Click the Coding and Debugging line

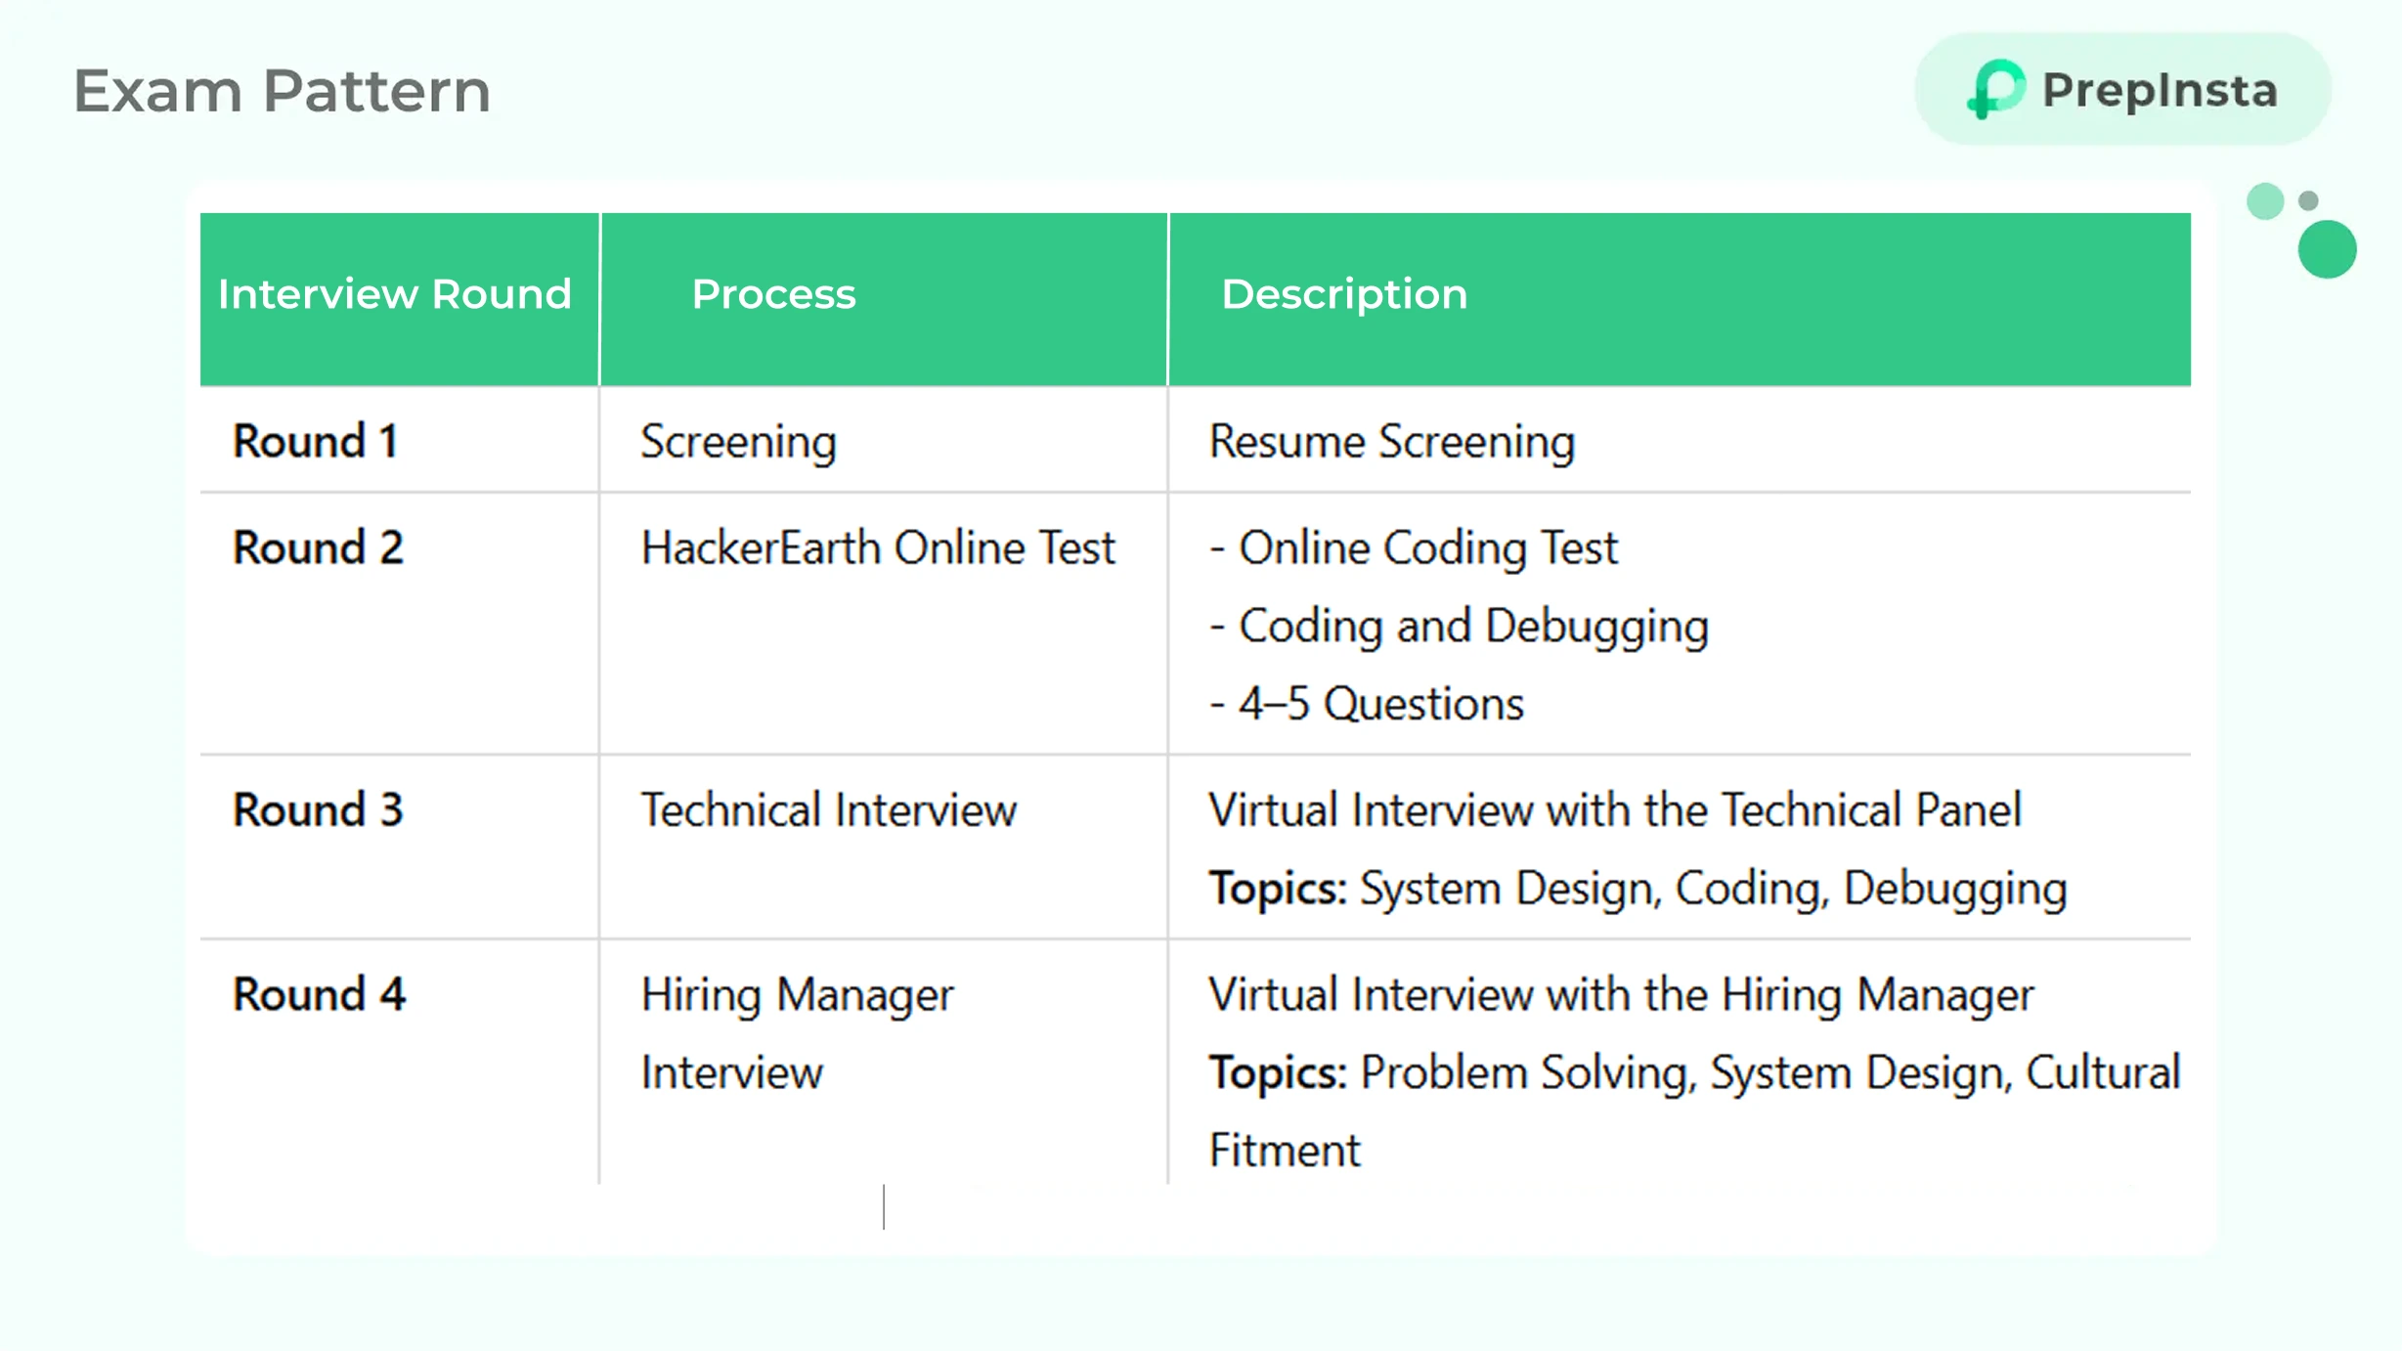point(1459,627)
